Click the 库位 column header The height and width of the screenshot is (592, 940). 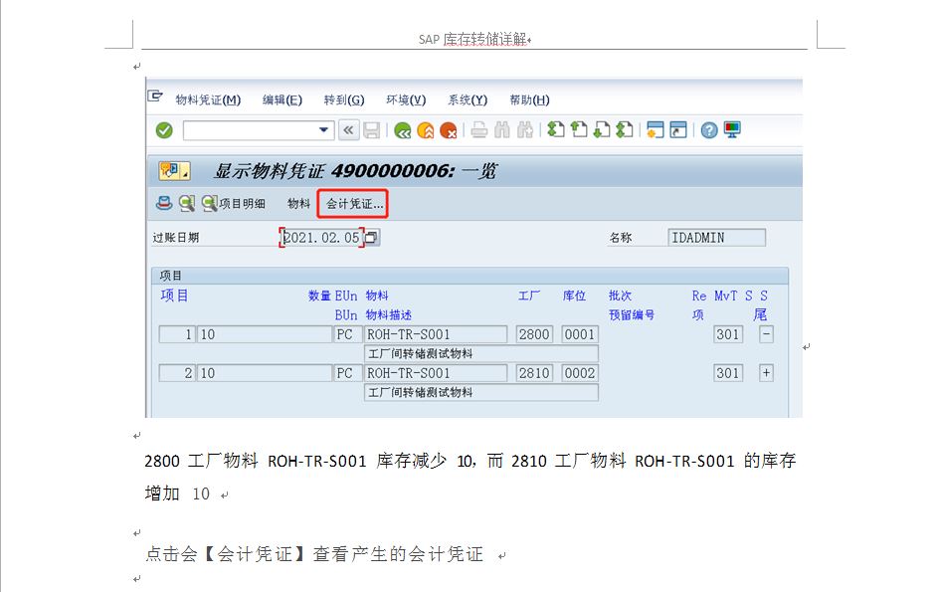tap(574, 296)
